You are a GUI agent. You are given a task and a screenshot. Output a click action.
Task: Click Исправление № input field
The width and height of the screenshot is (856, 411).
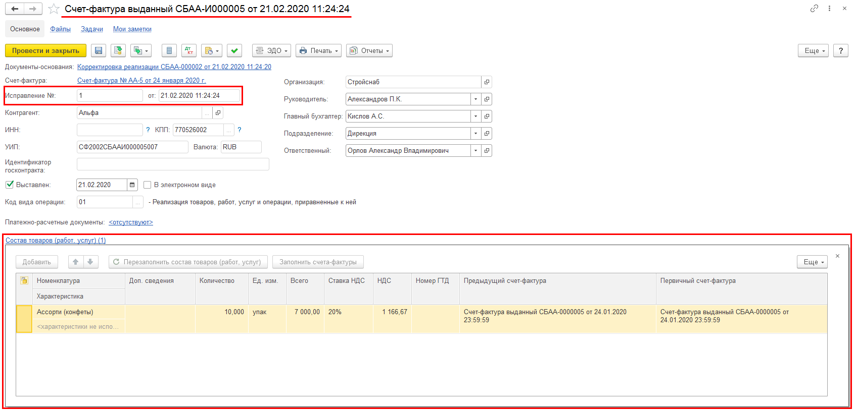pos(110,95)
